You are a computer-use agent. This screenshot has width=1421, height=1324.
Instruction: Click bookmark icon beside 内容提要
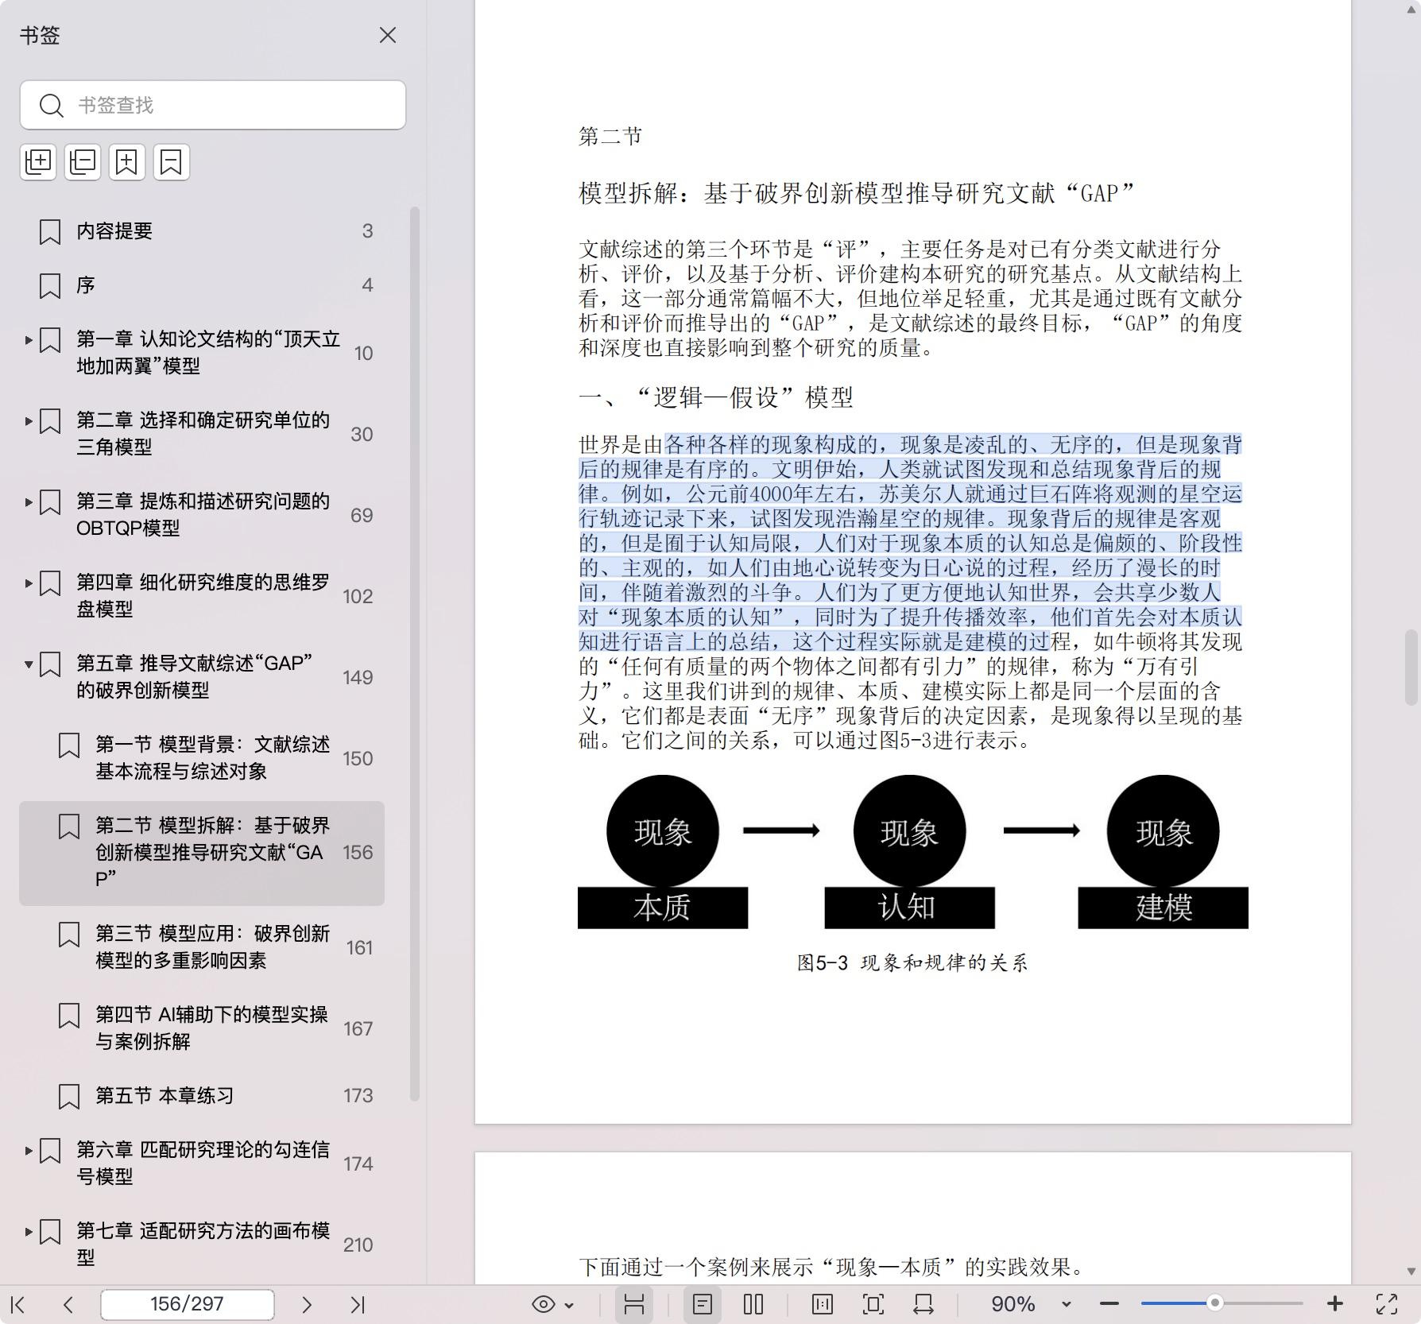tap(50, 232)
